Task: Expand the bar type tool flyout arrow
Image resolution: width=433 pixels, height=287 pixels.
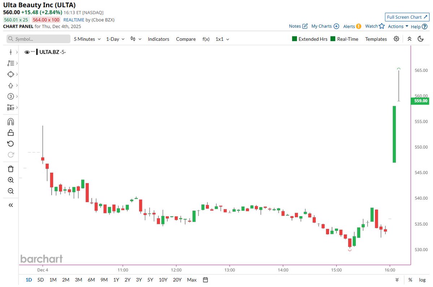Action: [x=17, y=52]
